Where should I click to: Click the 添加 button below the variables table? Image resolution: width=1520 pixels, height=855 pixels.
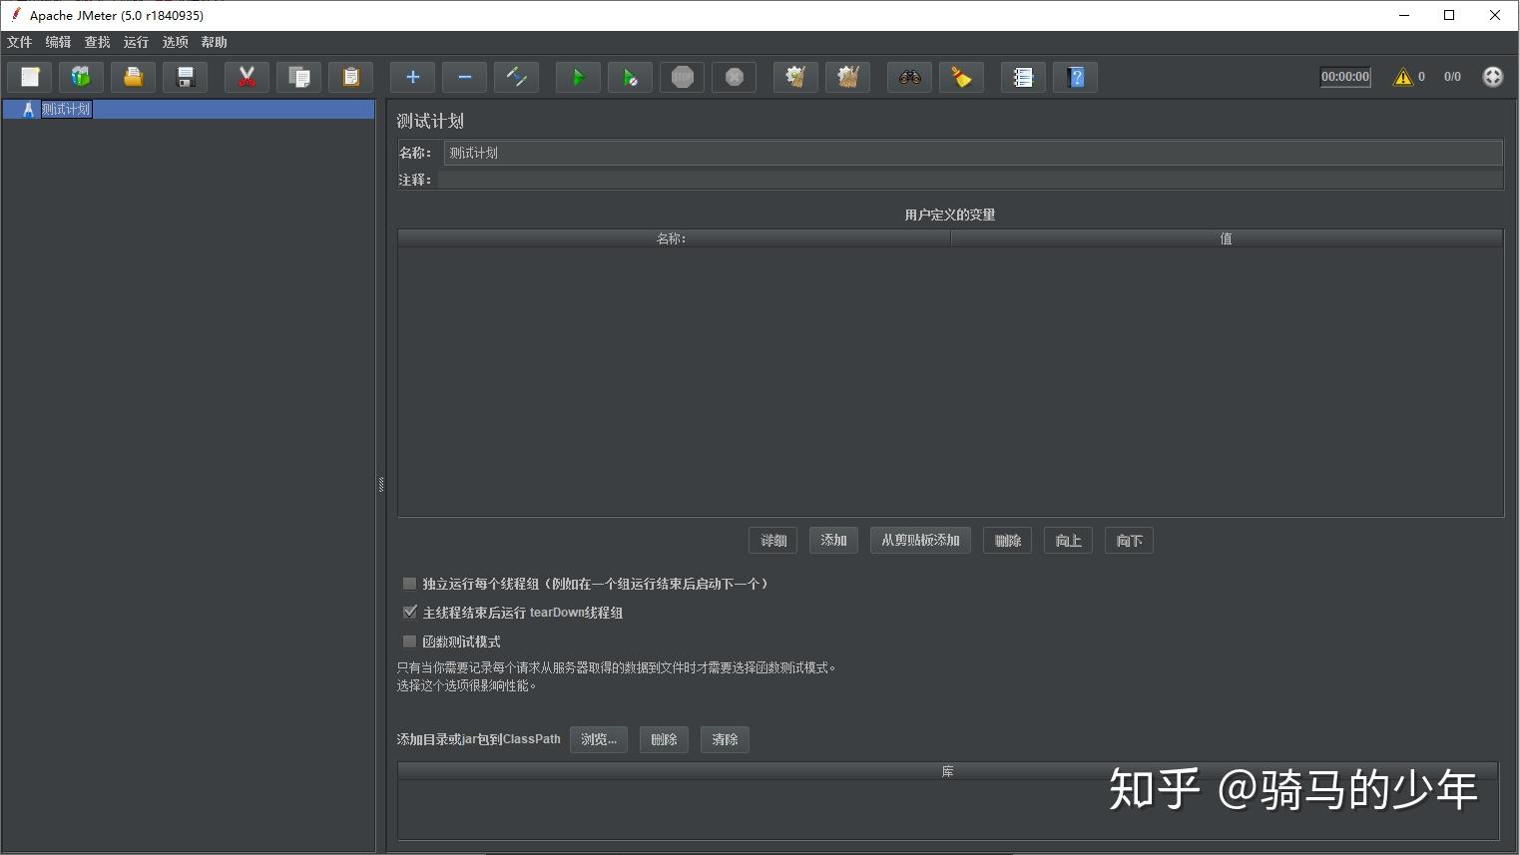coord(833,540)
